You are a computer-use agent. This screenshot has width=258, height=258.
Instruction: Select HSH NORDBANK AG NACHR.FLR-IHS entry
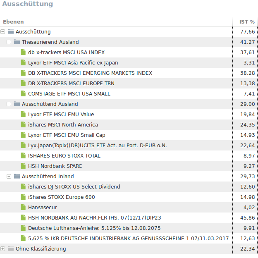[94, 218]
